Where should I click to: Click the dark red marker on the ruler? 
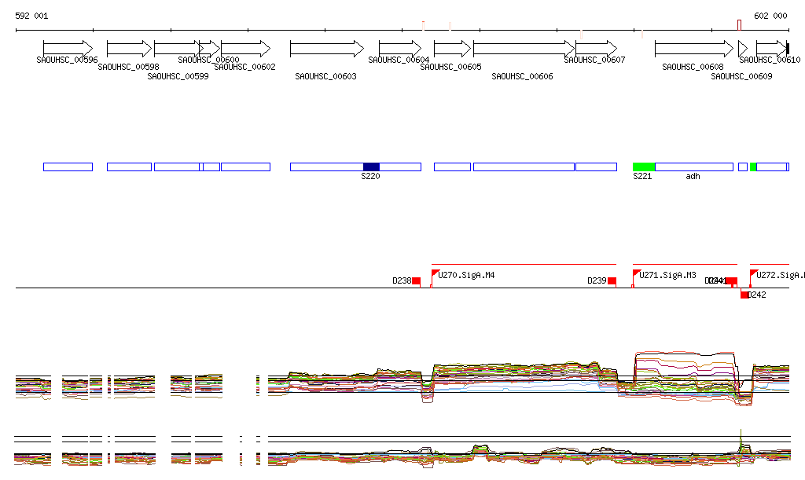coord(739,25)
